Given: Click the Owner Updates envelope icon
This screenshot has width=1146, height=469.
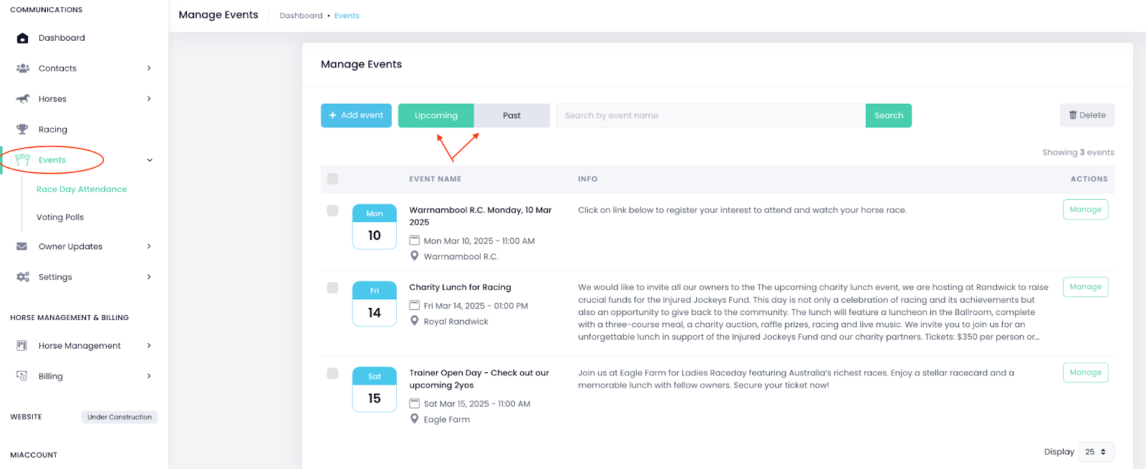Looking at the screenshot, I should [x=22, y=246].
